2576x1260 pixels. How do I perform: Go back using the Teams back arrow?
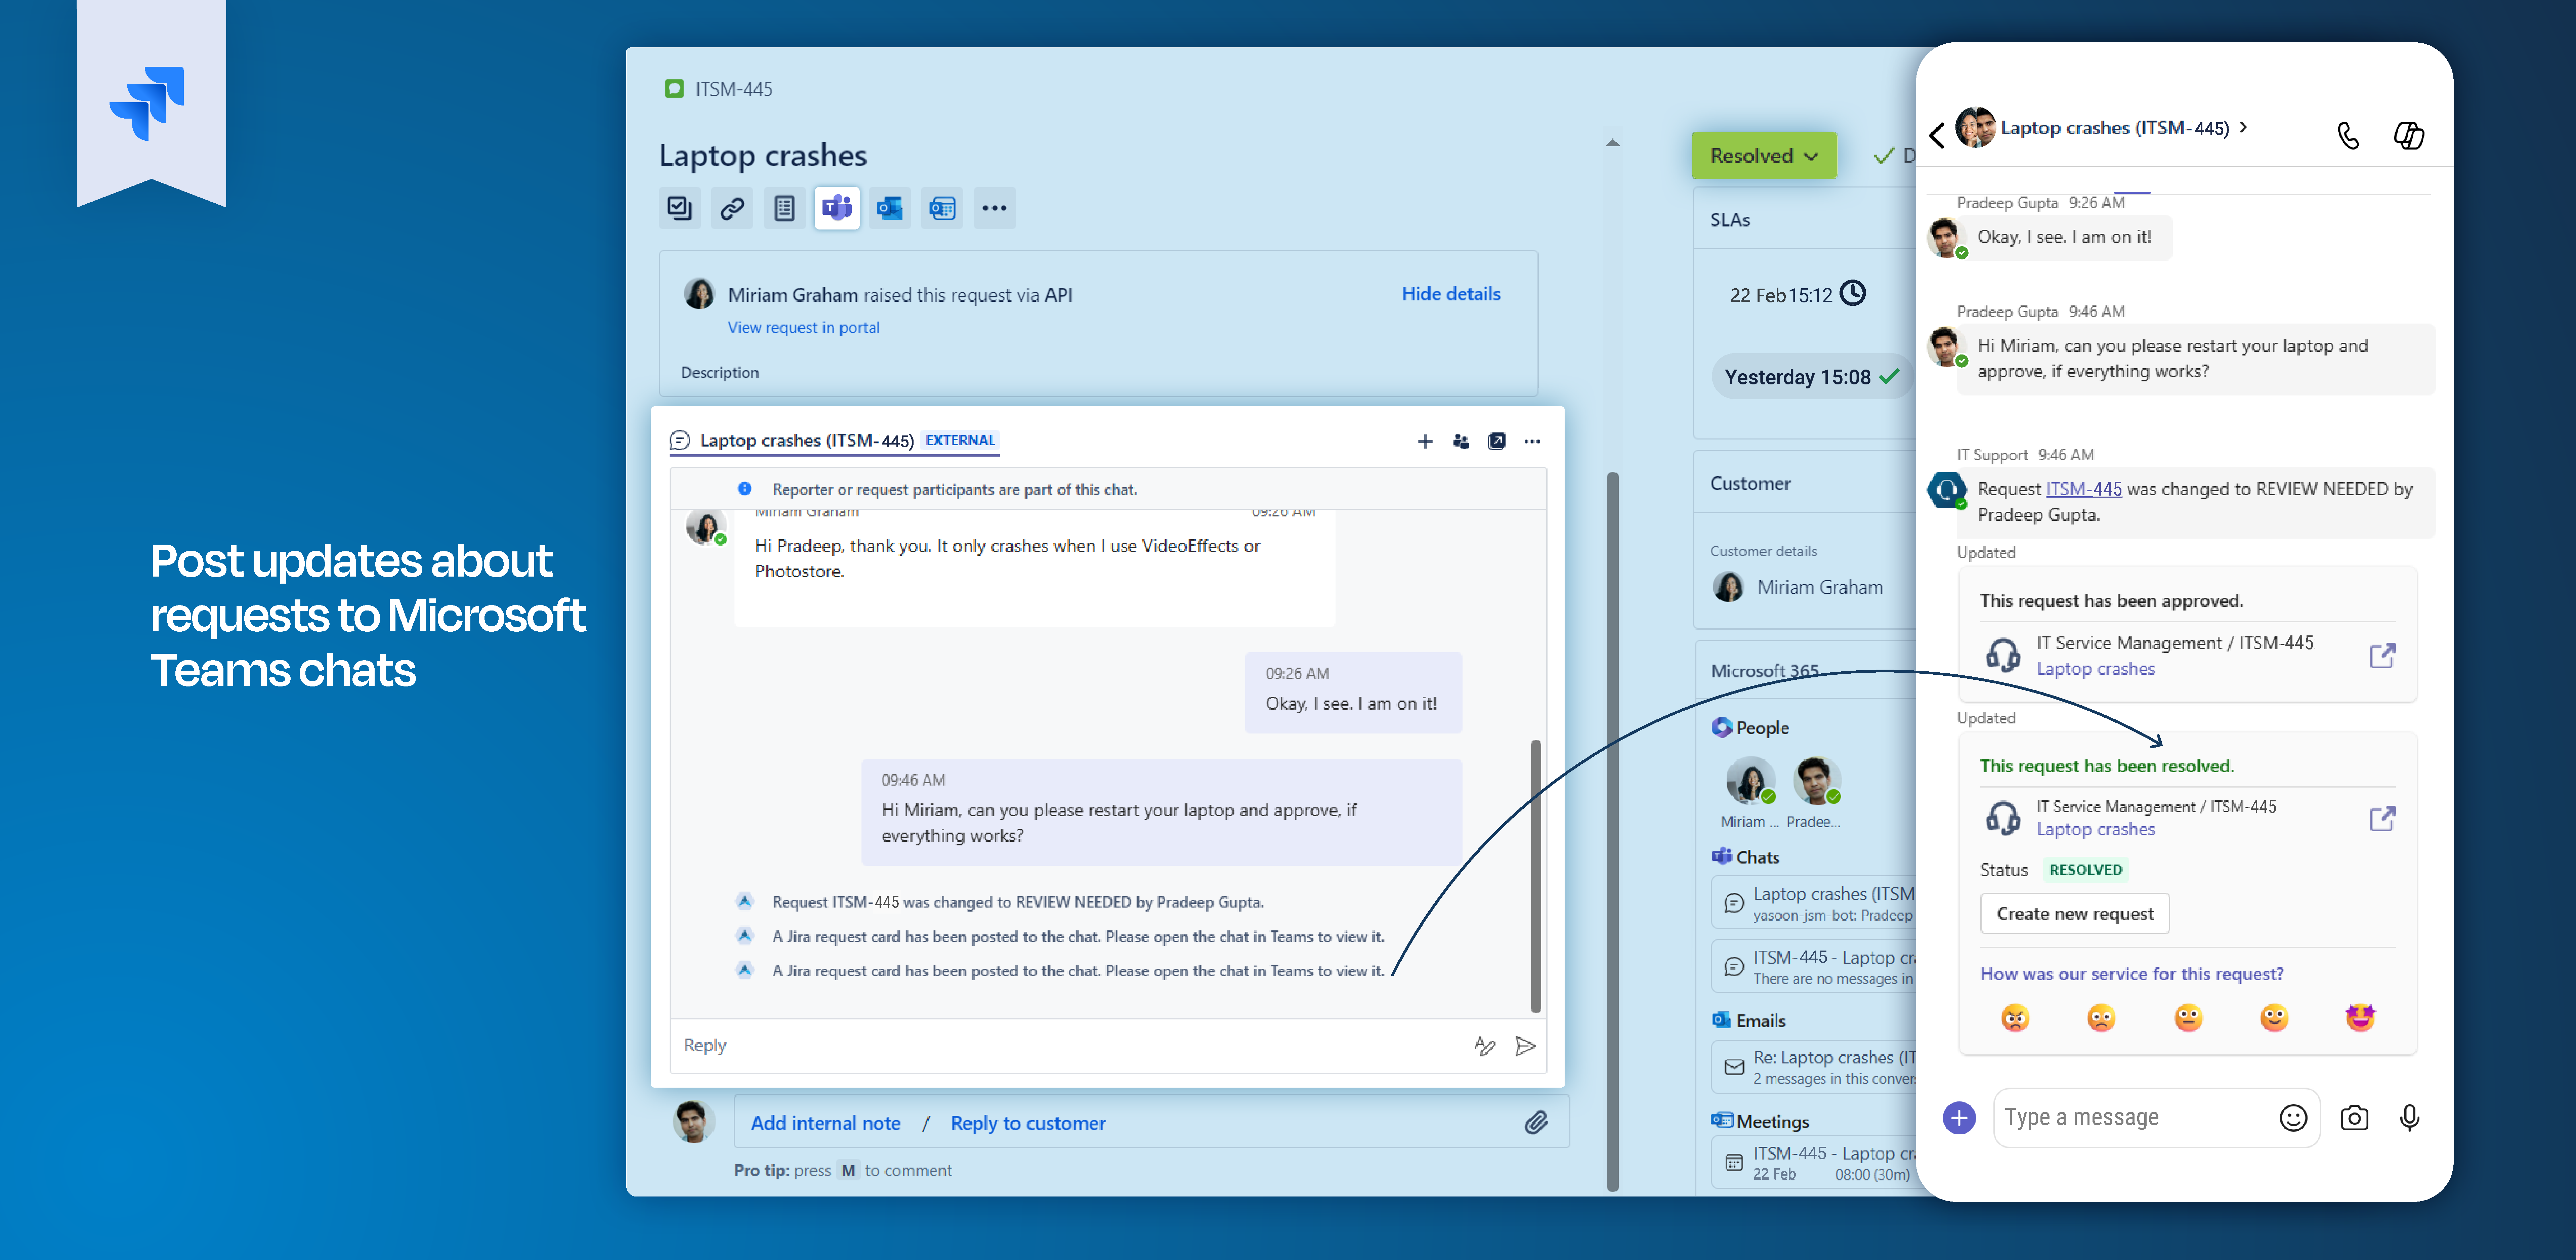coord(1937,135)
